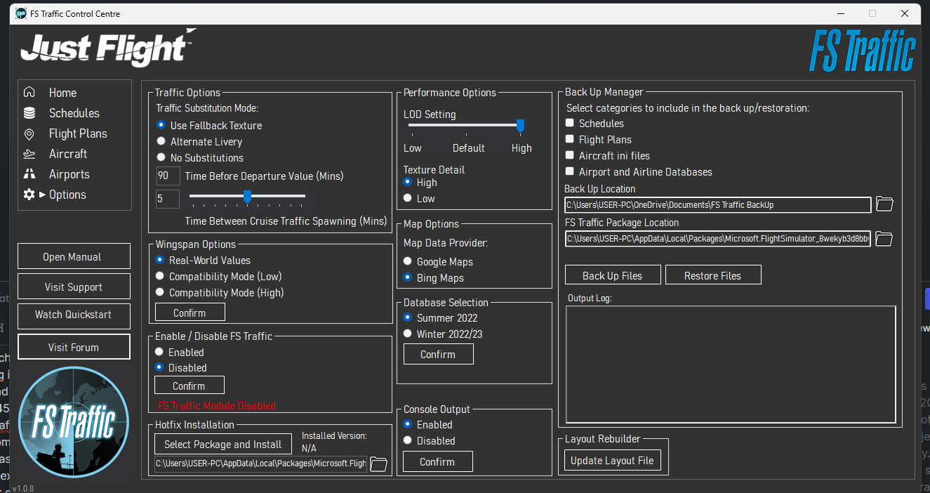Click the Home house icon in sidebar
The height and width of the screenshot is (493, 930).
[x=29, y=92]
